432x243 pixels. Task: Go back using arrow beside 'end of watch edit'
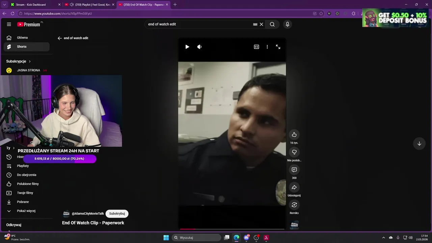(60, 38)
